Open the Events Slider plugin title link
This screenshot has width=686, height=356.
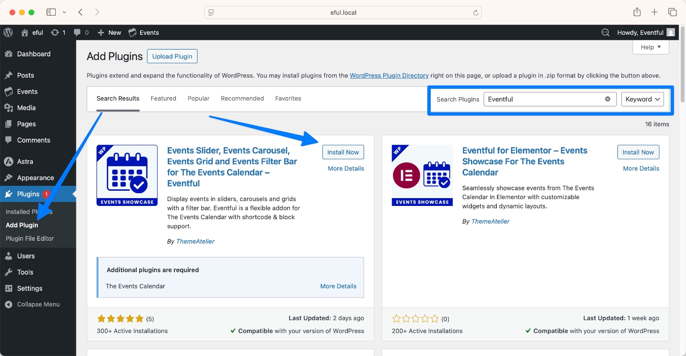pos(232,167)
